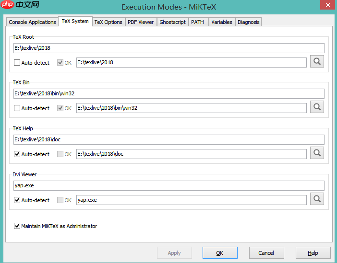Uncheck Auto-detect under TeX Help
This screenshot has width=337, height=263.
[x=17, y=154]
